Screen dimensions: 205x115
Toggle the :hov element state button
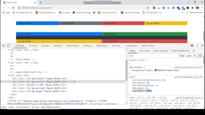click(x=182, y=56)
